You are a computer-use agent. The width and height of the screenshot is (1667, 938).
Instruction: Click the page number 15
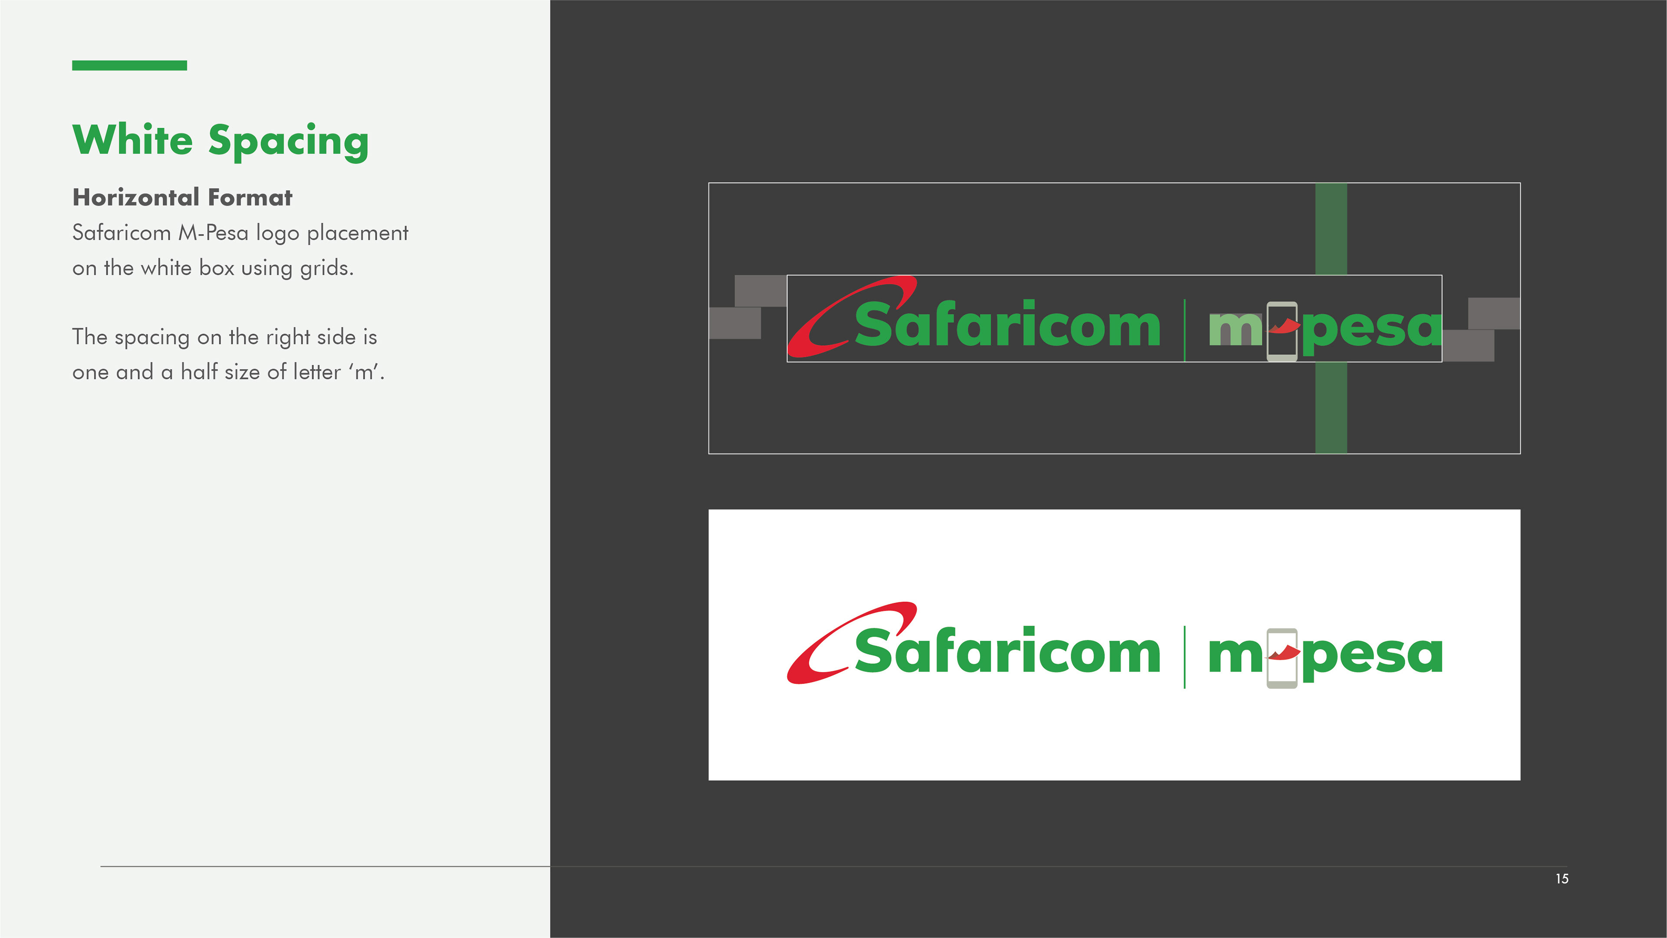1562,879
